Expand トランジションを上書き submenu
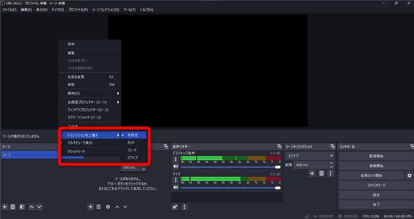This screenshot has width=414, height=219. [x=89, y=135]
